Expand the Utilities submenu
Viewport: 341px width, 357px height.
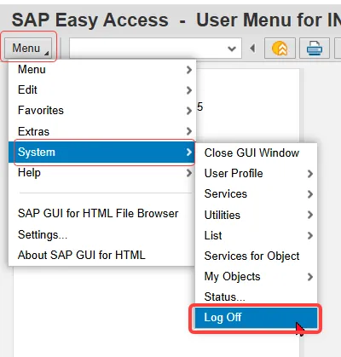click(x=256, y=215)
